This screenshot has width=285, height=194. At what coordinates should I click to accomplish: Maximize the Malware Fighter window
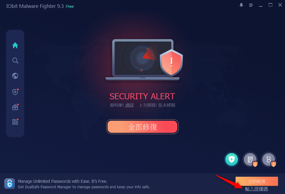[270, 5]
